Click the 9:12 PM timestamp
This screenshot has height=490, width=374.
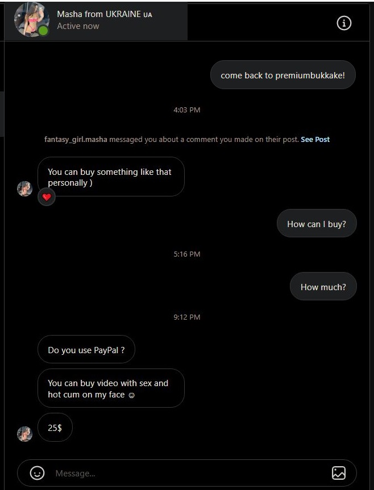point(186,317)
